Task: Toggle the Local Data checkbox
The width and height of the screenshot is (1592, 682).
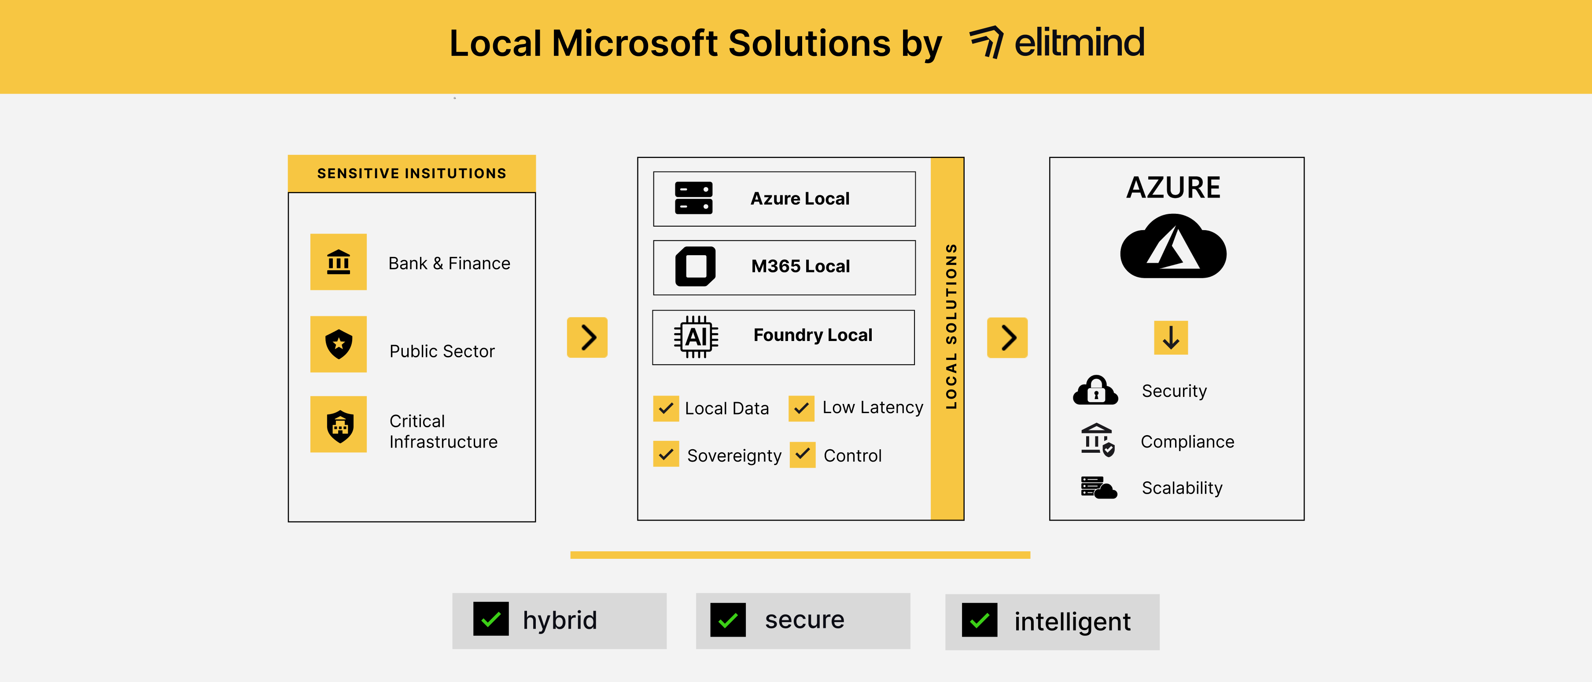Action: 666,408
